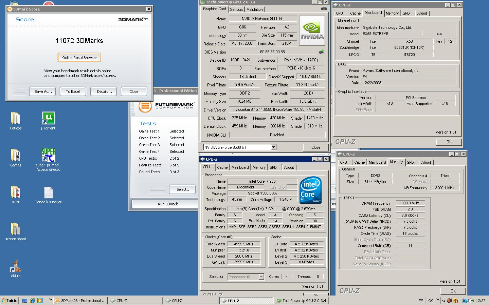Click the taskbar clock showing 12:27
The height and width of the screenshot is (305, 489).
pos(481,301)
